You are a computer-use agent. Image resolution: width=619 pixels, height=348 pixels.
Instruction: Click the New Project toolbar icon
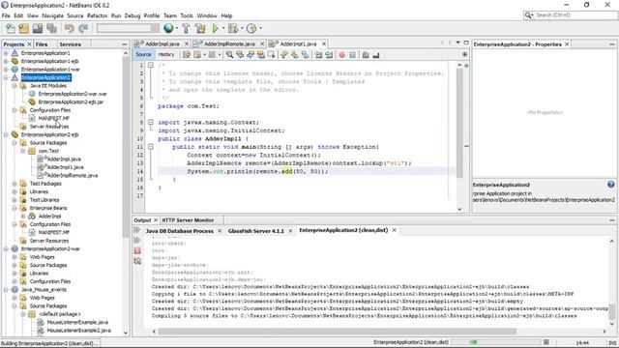23,28
